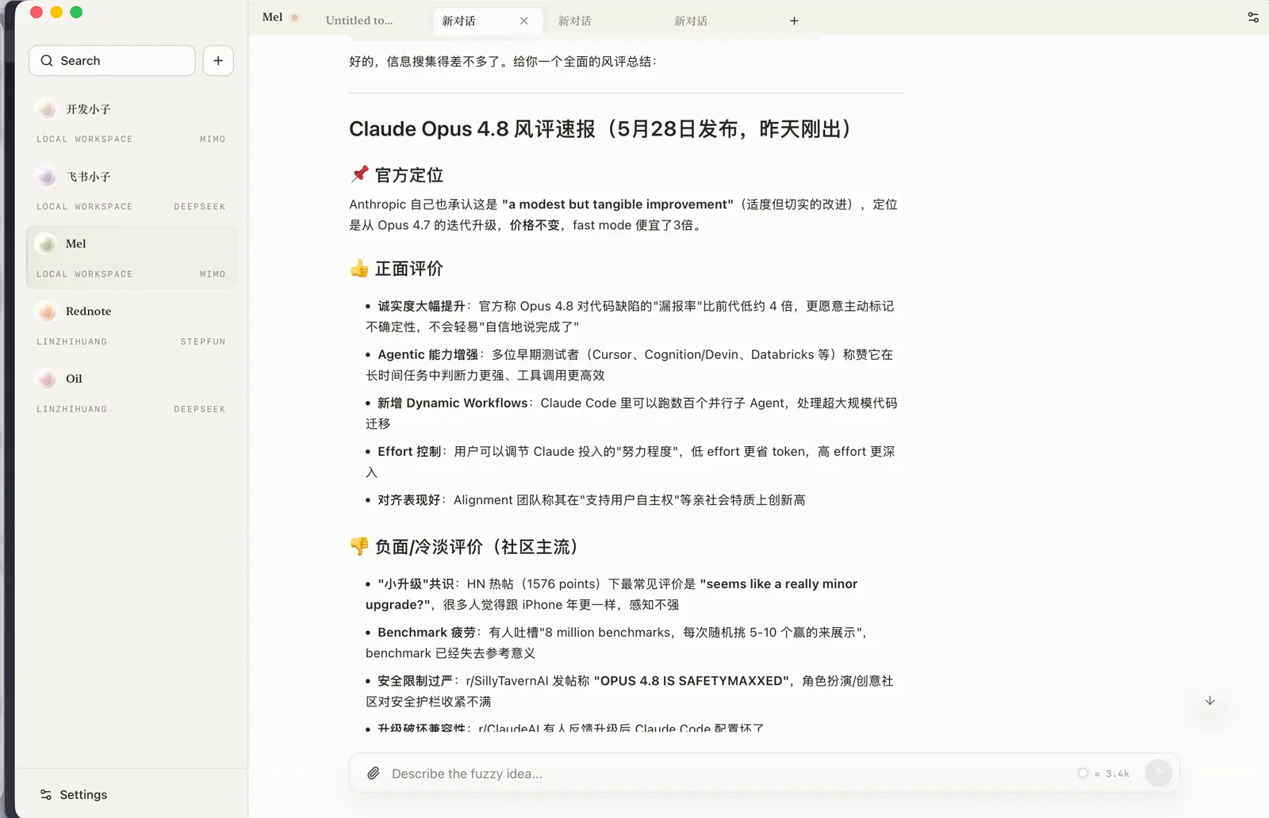Switch to the Untitled to... tab
This screenshot has width=1269, height=818.
[359, 21]
